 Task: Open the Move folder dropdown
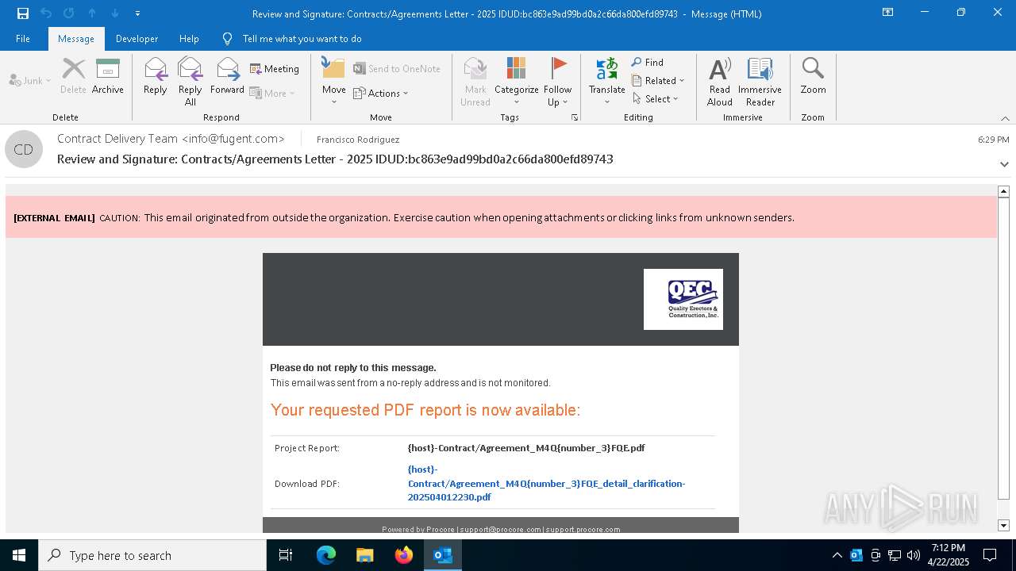pos(333,81)
